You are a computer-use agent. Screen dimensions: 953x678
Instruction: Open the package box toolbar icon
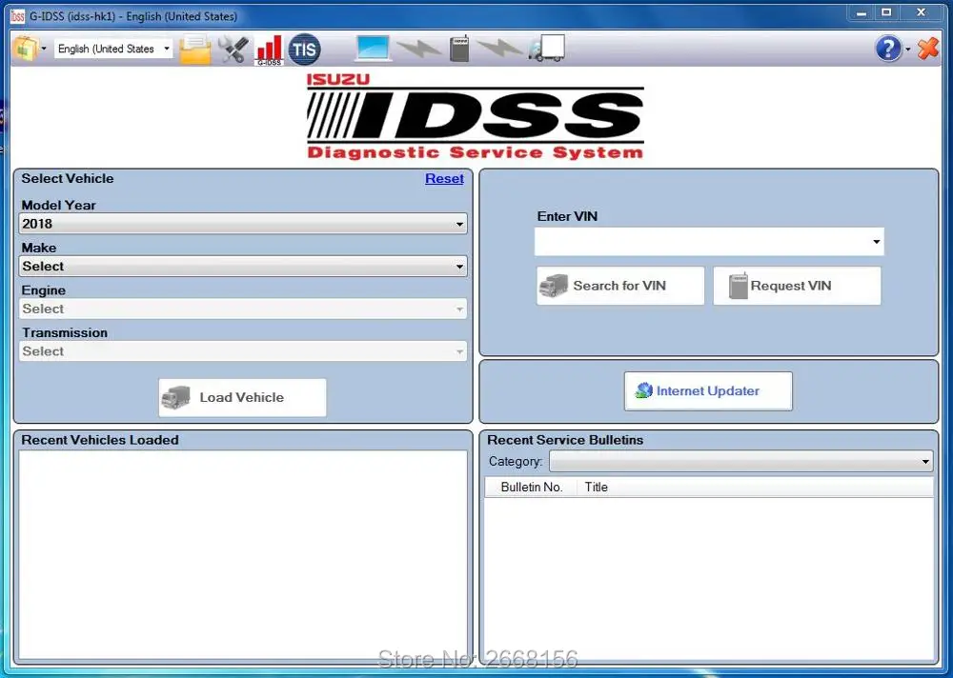(25, 49)
